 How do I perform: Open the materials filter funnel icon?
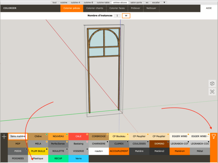214,137
